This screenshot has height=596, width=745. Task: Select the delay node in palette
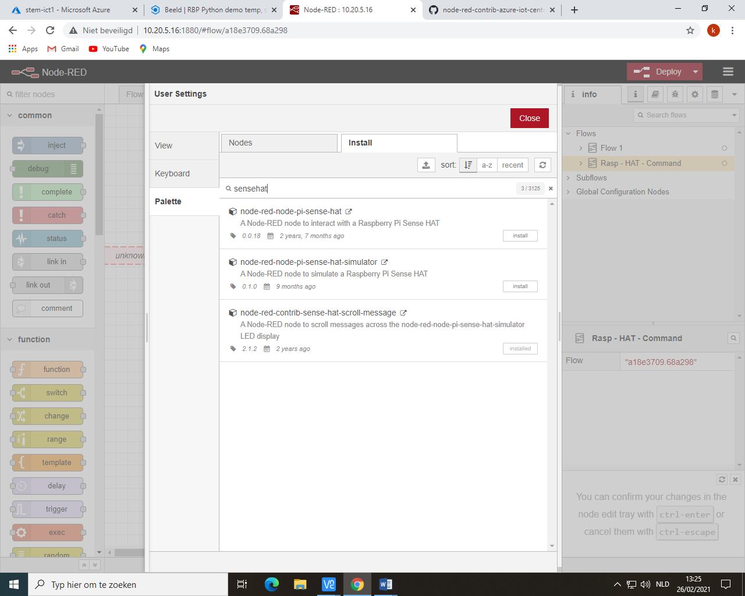(x=48, y=486)
